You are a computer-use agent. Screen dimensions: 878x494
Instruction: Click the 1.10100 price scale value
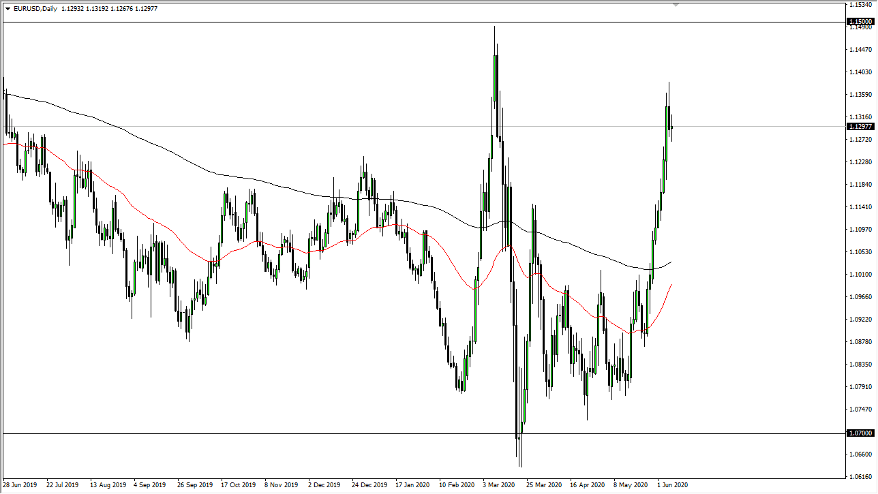pos(860,275)
